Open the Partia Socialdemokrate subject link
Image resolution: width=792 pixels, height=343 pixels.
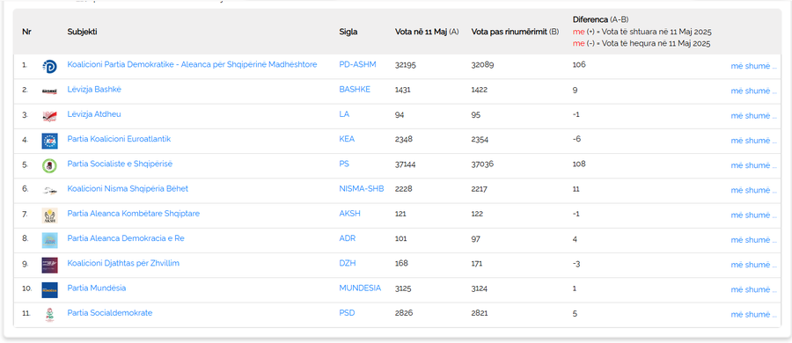click(110, 313)
